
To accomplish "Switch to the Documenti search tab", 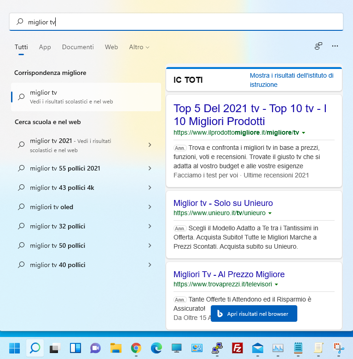I will tap(78, 47).
